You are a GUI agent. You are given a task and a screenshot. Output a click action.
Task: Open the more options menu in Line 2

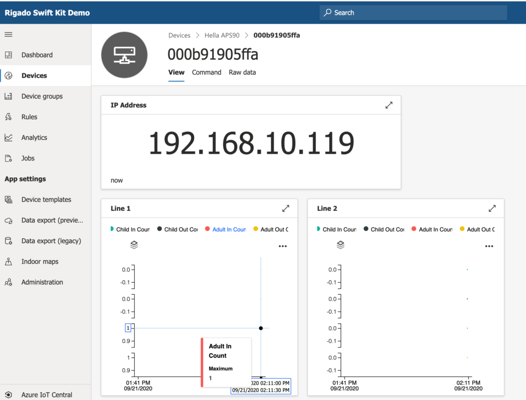[489, 246]
